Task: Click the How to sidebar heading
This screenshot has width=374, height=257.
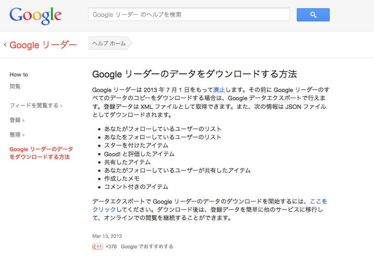Action: point(19,75)
